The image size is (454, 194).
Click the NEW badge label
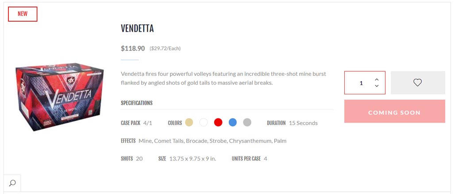point(23,14)
